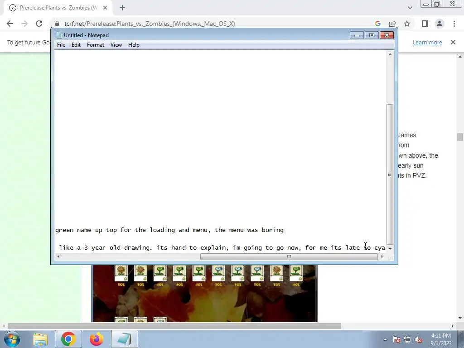Click the Notepad title bar icon
The width and height of the screenshot is (464, 348).
(59, 35)
